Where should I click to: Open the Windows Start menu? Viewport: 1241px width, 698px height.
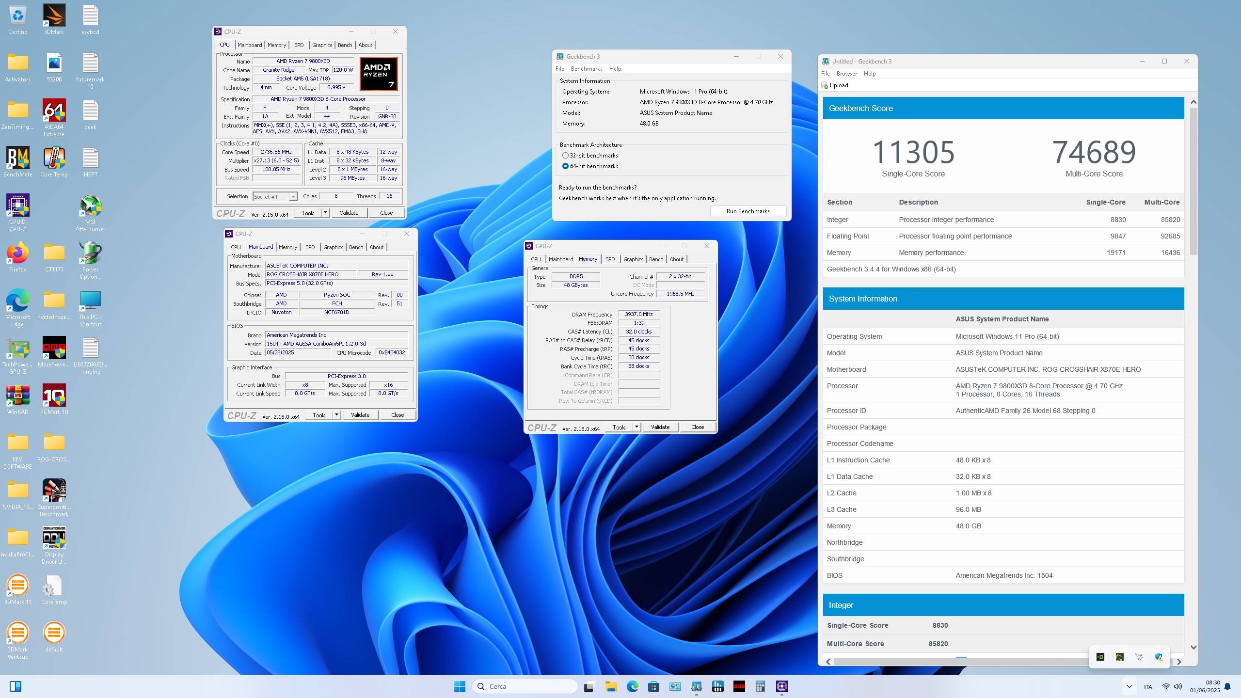pyautogui.click(x=460, y=686)
